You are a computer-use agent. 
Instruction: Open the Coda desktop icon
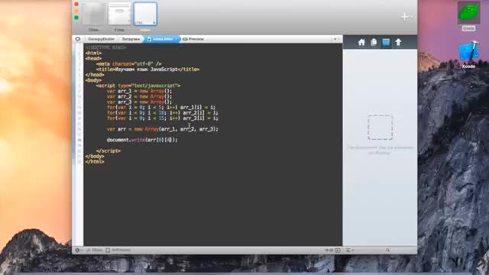468,16
